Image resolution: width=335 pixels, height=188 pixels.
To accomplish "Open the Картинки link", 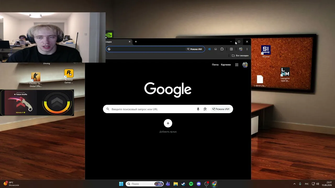I will (x=226, y=65).
